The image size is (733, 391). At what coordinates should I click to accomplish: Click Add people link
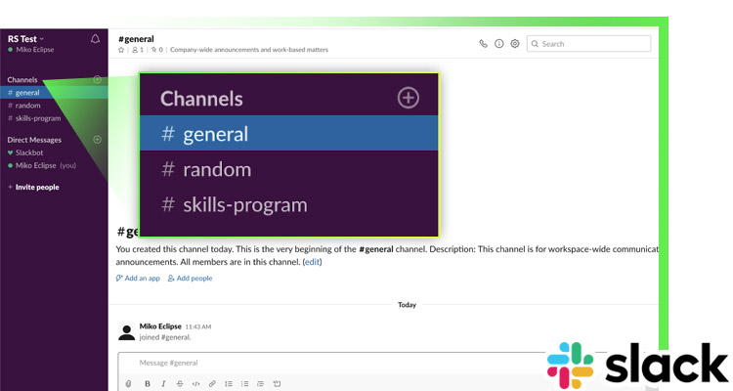coord(190,279)
